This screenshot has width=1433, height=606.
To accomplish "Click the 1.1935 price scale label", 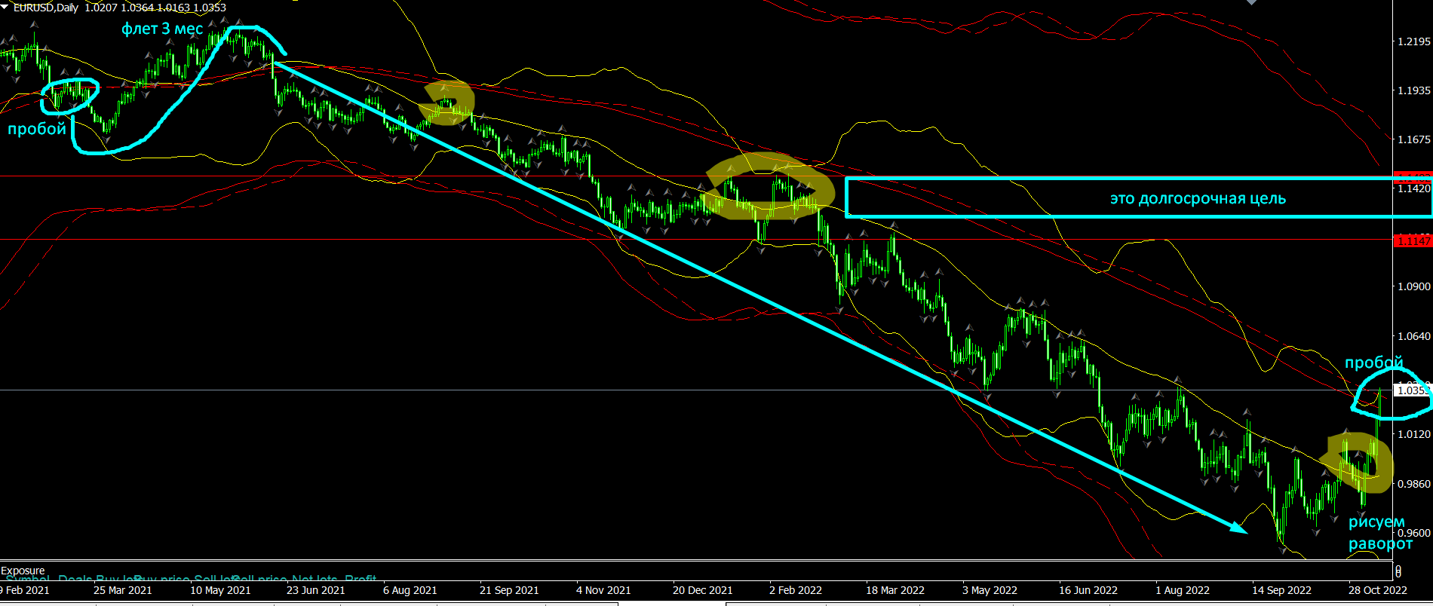I will coord(1414,90).
